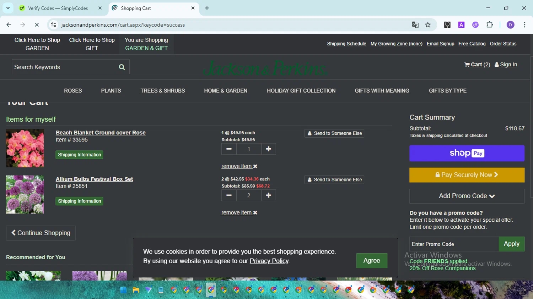Open HOLIDAY GIFT COLLECTION menu
The height and width of the screenshot is (299, 533).
click(301, 91)
